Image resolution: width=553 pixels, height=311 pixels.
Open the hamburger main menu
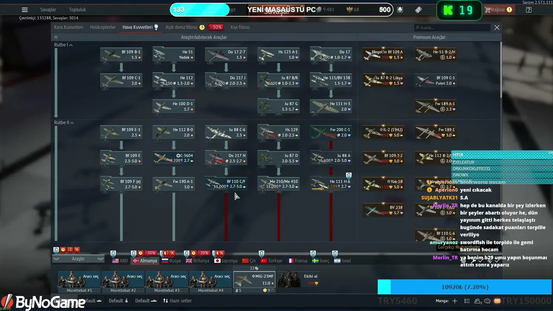[25, 10]
